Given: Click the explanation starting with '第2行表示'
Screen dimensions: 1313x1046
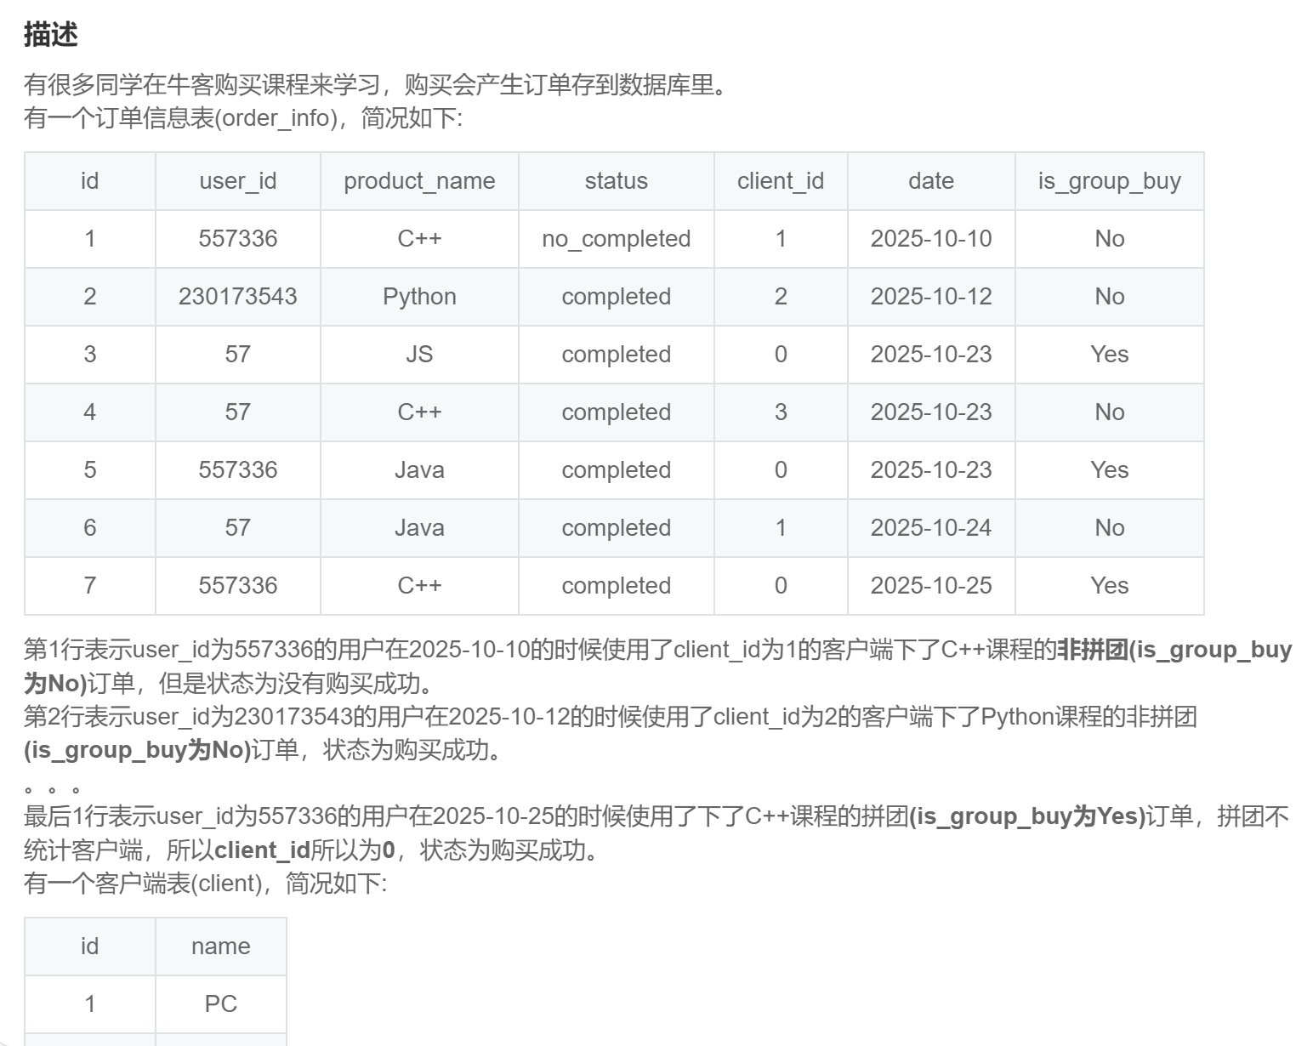Looking at the screenshot, I should click(611, 733).
